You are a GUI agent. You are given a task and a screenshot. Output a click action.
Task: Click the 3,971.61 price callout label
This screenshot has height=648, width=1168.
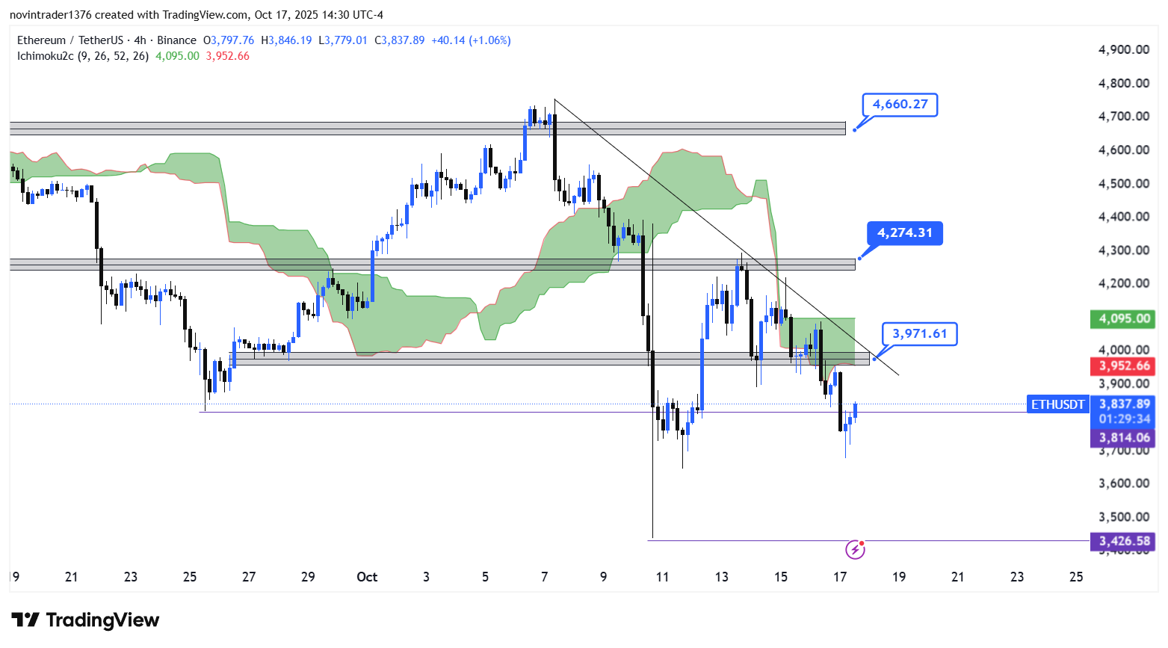click(919, 333)
